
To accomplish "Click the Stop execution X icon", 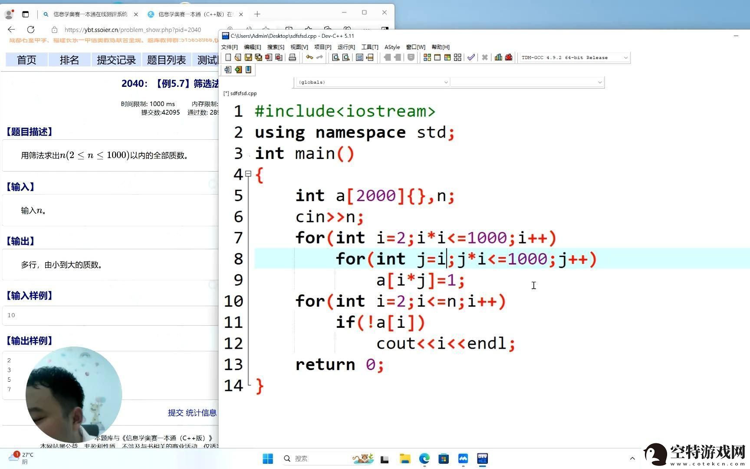I will [x=485, y=57].
